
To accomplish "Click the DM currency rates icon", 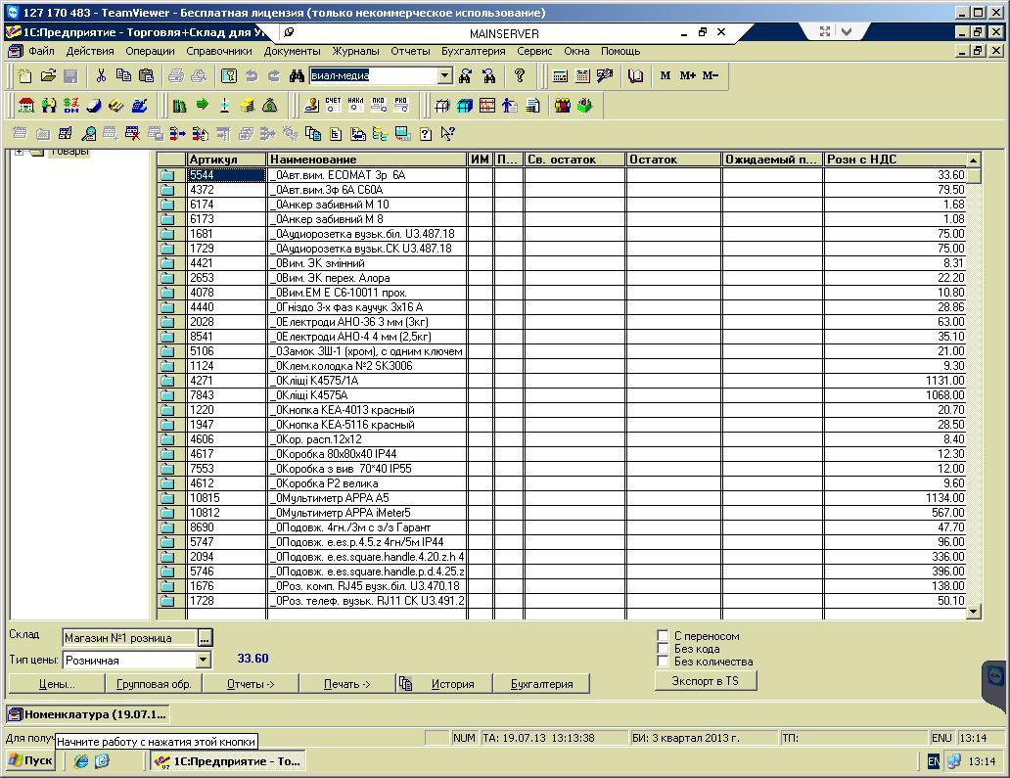I will (x=71, y=106).
